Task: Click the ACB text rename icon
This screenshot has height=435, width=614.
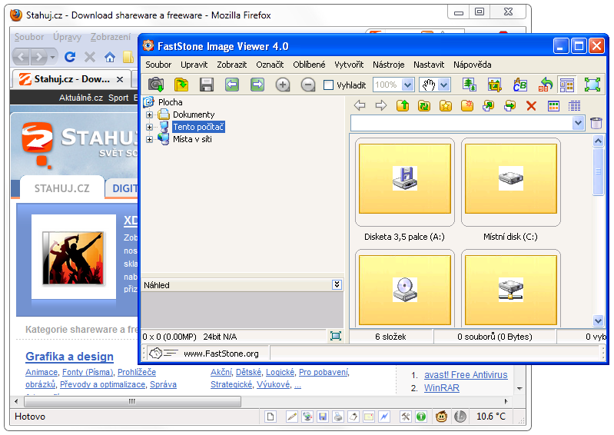Action: (519, 85)
